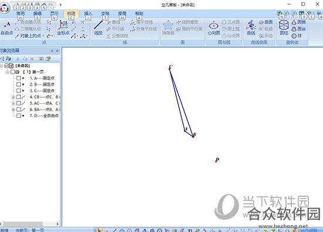Check the box for 1. A point
Image resolution: width=323 pixels, height=232 pixels.
point(19,79)
